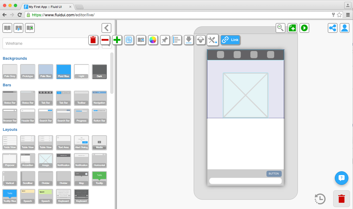Click the blue overlapping squares group icon
353x209 pixels.
pos(129,40)
